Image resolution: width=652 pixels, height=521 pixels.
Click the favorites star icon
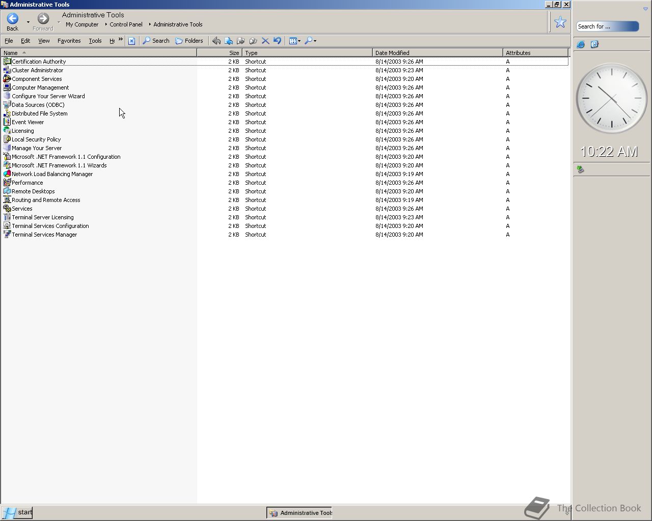coord(560,22)
